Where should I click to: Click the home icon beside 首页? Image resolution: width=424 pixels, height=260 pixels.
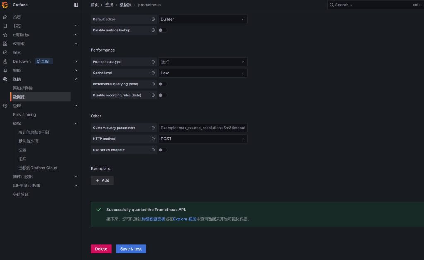pos(5,17)
